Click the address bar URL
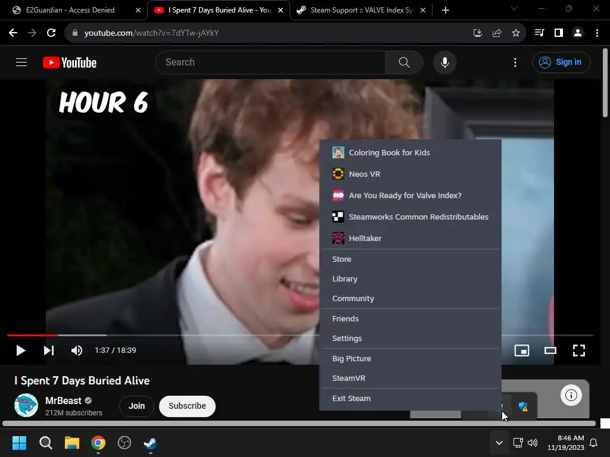 click(x=151, y=33)
